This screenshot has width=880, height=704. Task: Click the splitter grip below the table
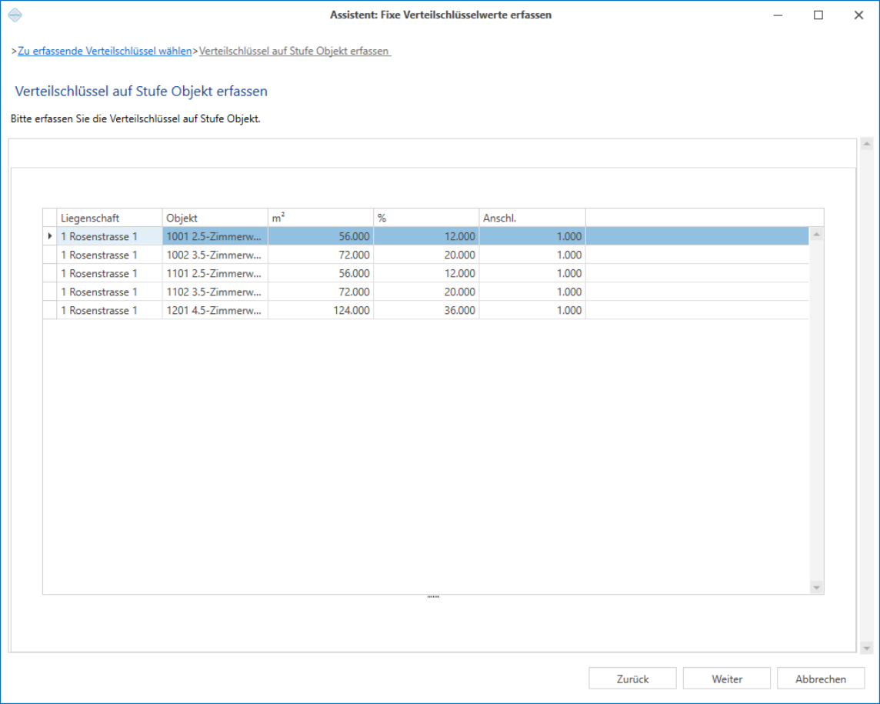click(x=433, y=597)
